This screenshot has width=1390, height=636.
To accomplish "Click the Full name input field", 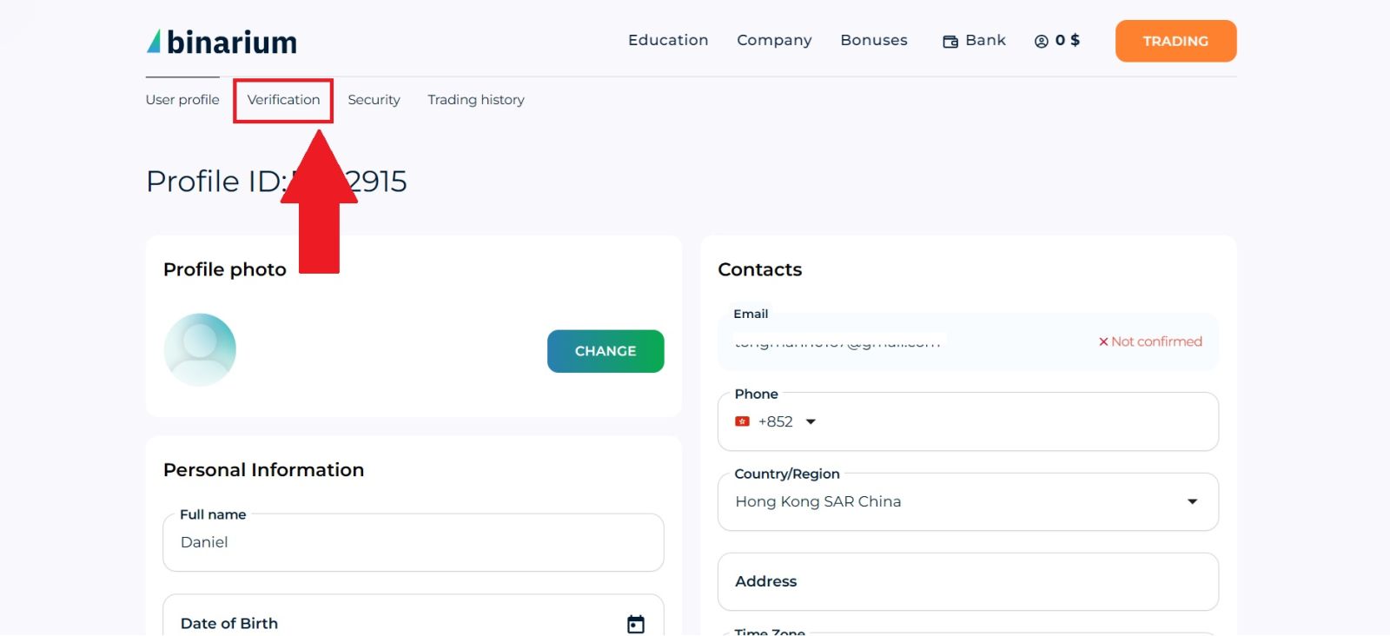I will (413, 543).
